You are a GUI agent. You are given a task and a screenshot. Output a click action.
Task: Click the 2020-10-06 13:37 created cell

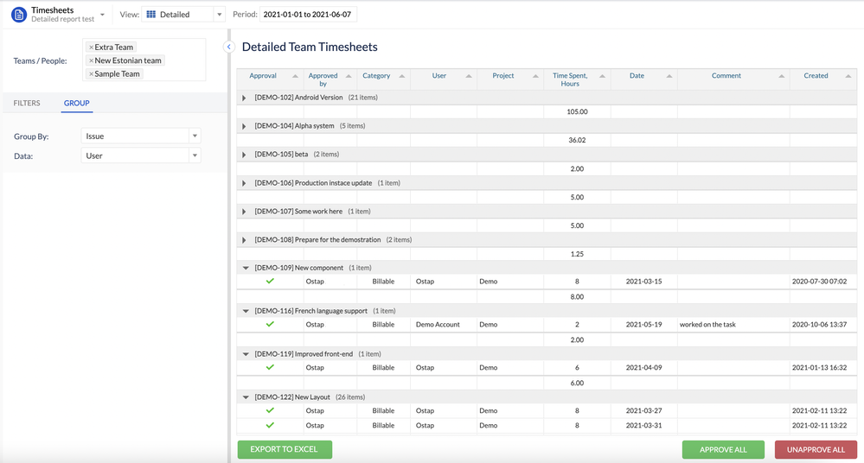819,324
